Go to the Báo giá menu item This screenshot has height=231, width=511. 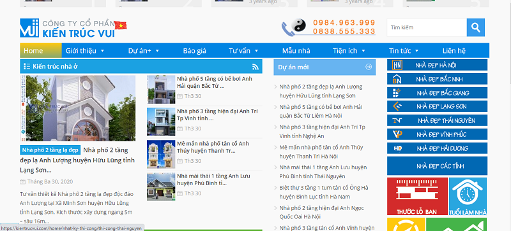[x=195, y=51]
